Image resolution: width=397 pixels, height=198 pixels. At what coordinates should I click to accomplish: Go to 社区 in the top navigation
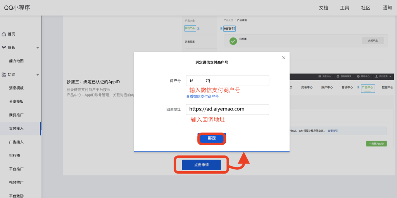366,8
